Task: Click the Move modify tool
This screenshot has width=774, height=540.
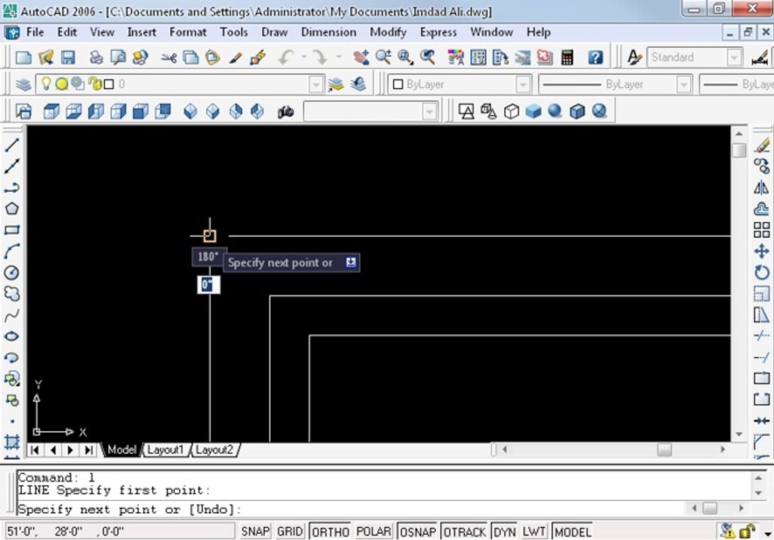Action: 762,251
